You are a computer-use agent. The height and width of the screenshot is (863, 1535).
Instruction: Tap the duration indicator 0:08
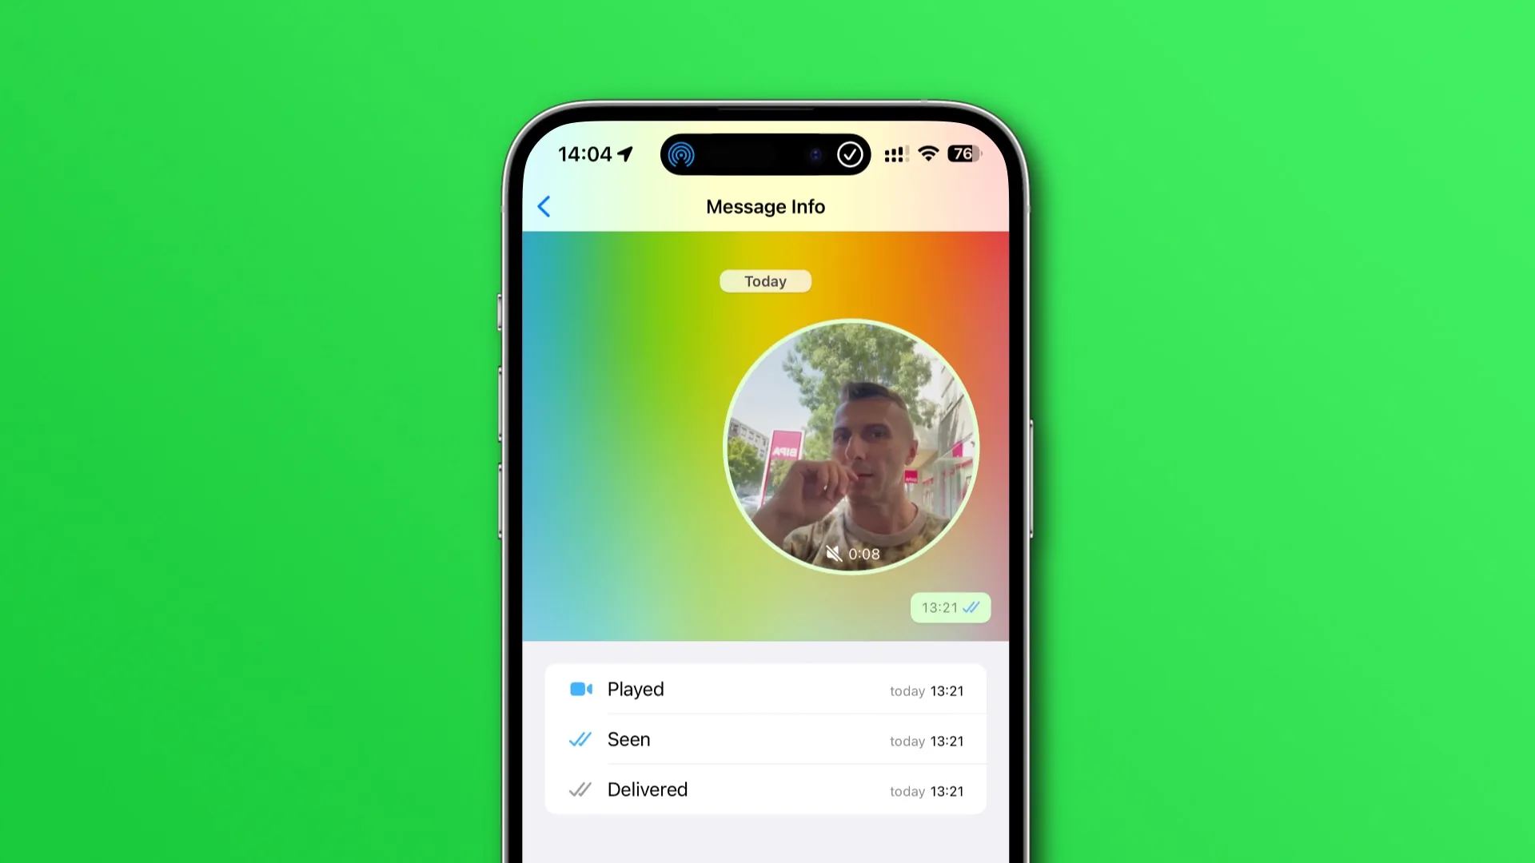(864, 553)
